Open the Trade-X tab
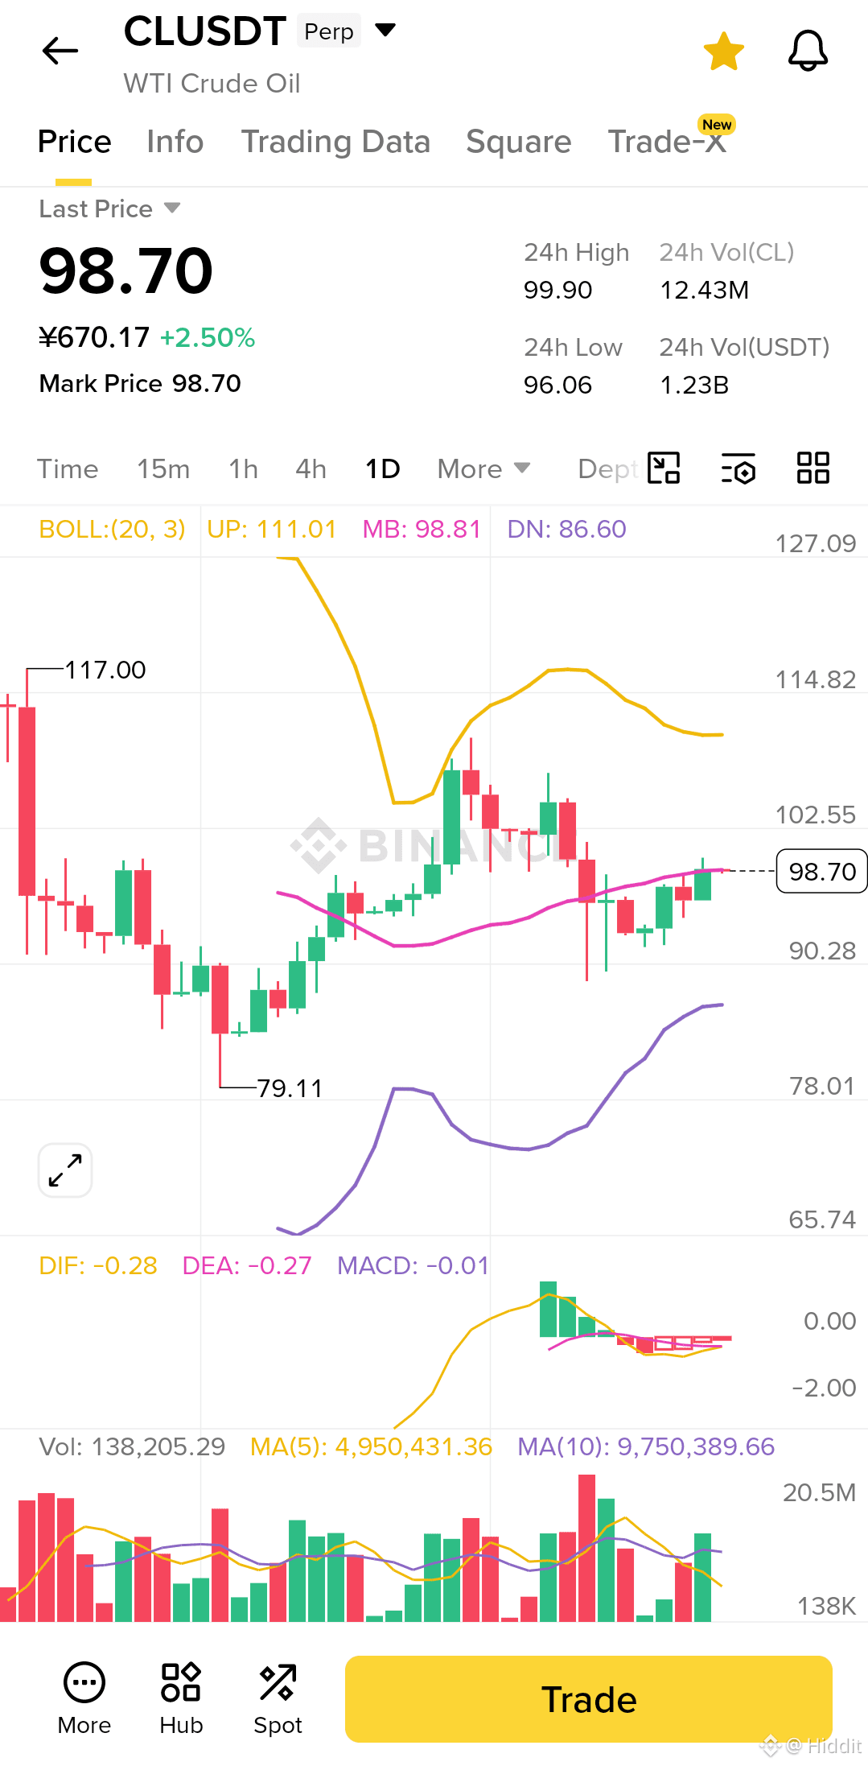Viewport: 868px width, 1766px height. tap(667, 142)
